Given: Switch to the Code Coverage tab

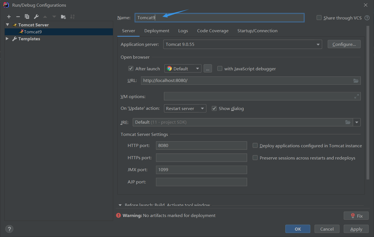Looking at the screenshot, I should pyautogui.click(x=213, y=31).
